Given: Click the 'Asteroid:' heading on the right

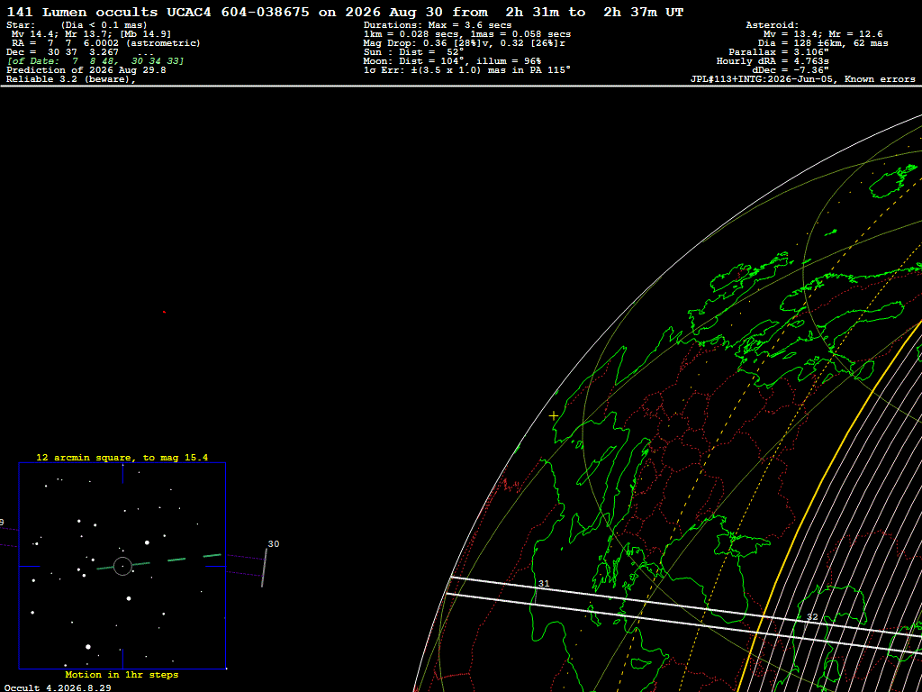Looking at the screenshot, I should coord(772,24).
